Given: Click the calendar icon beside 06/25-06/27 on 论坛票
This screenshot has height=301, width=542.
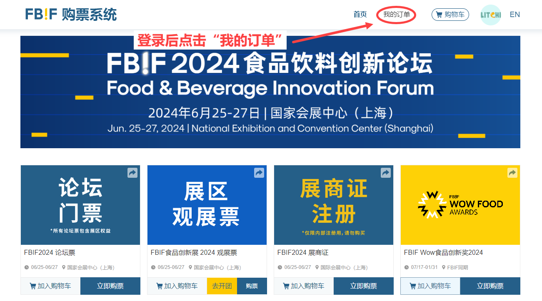Looking at the screenshot, I should (27, 268).
